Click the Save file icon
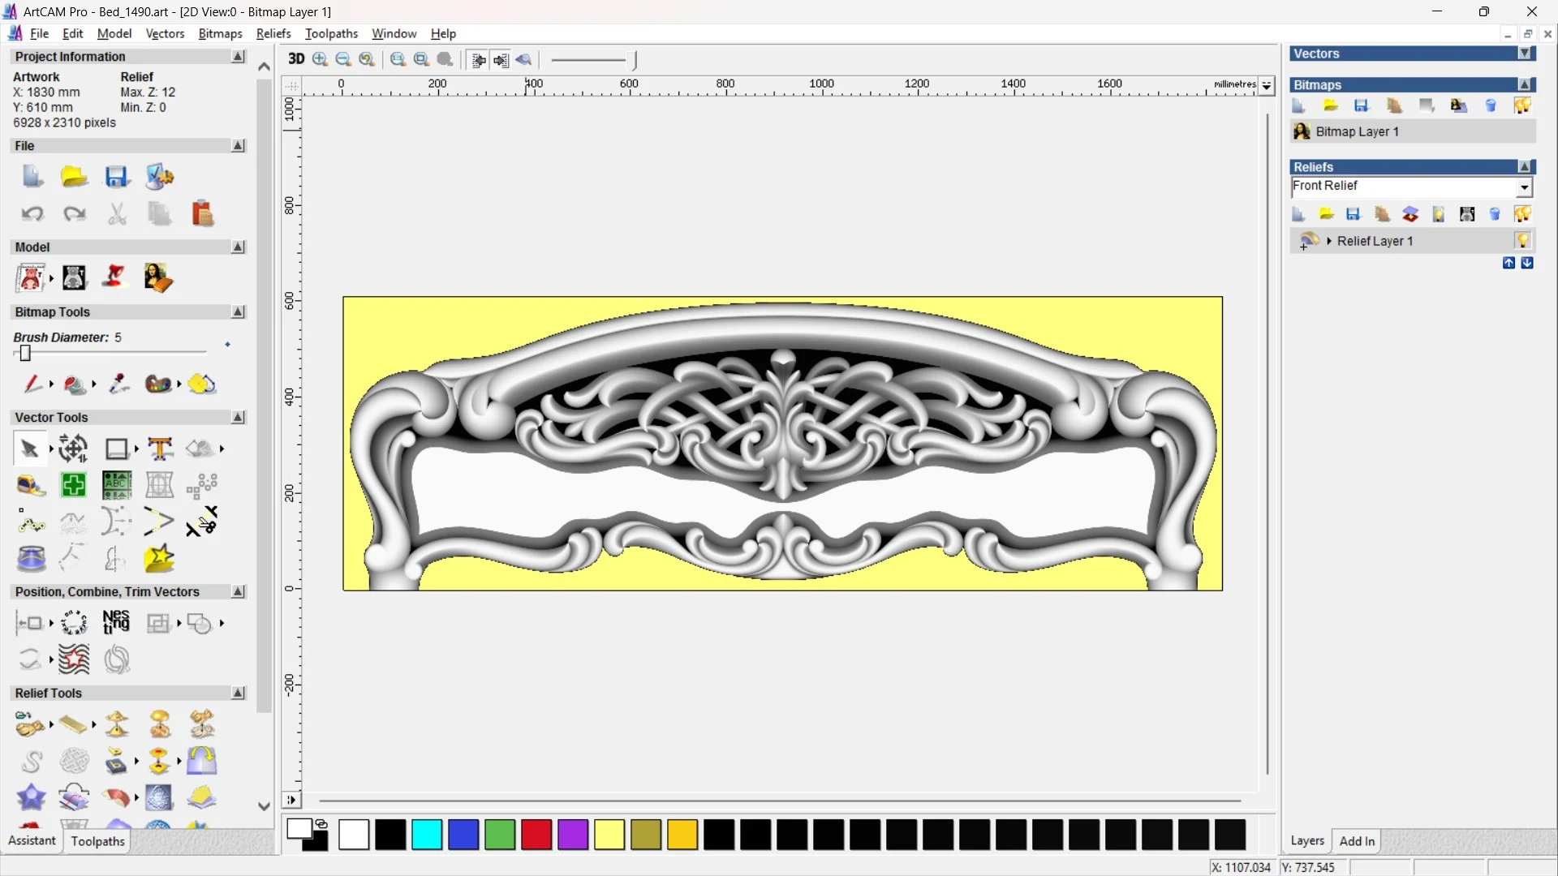1558x876 pixels. [117, 177]
